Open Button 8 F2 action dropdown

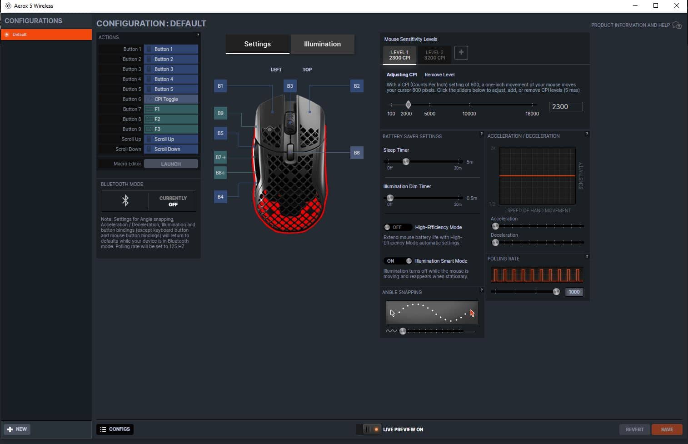[171, 119]
